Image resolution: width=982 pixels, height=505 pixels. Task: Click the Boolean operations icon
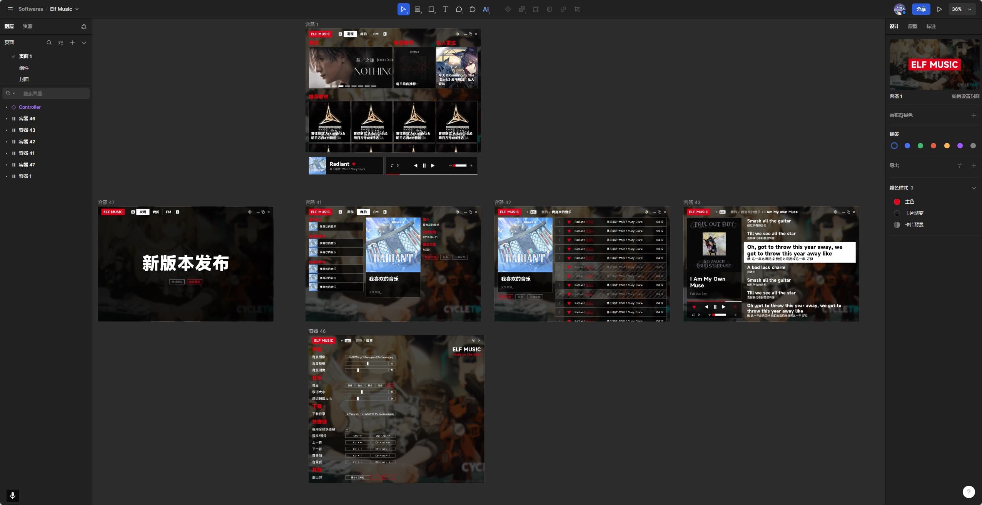point(522,9)
